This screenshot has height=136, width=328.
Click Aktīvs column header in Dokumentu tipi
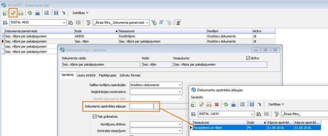(264, 31)
